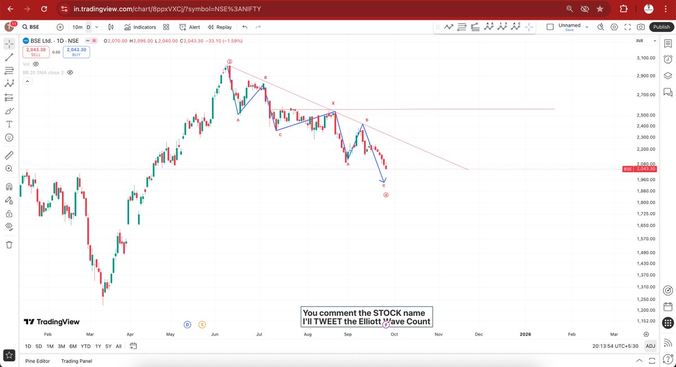Select the YTD date range
This screenshot has width=676, height=367.
tap(86, 346)
